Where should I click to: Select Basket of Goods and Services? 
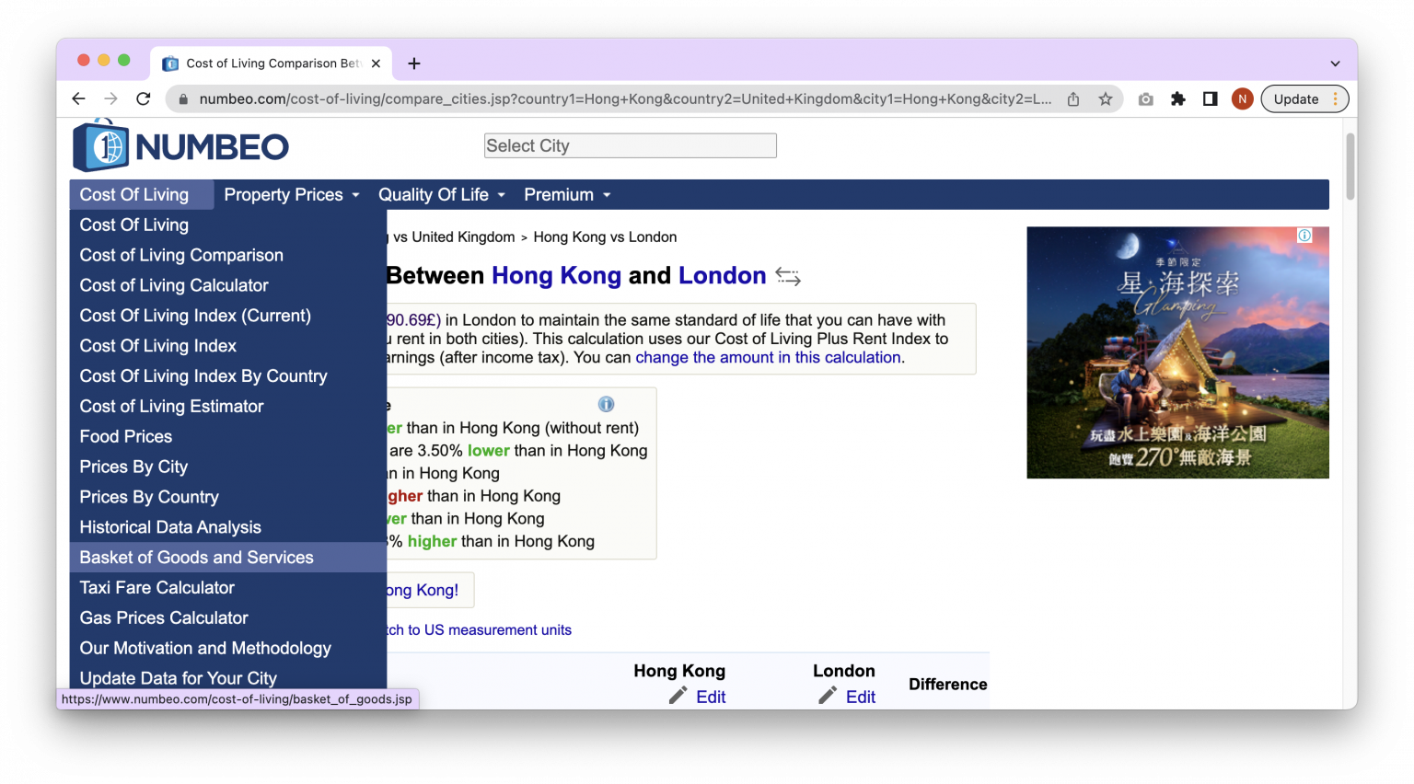tap(196, 558)
